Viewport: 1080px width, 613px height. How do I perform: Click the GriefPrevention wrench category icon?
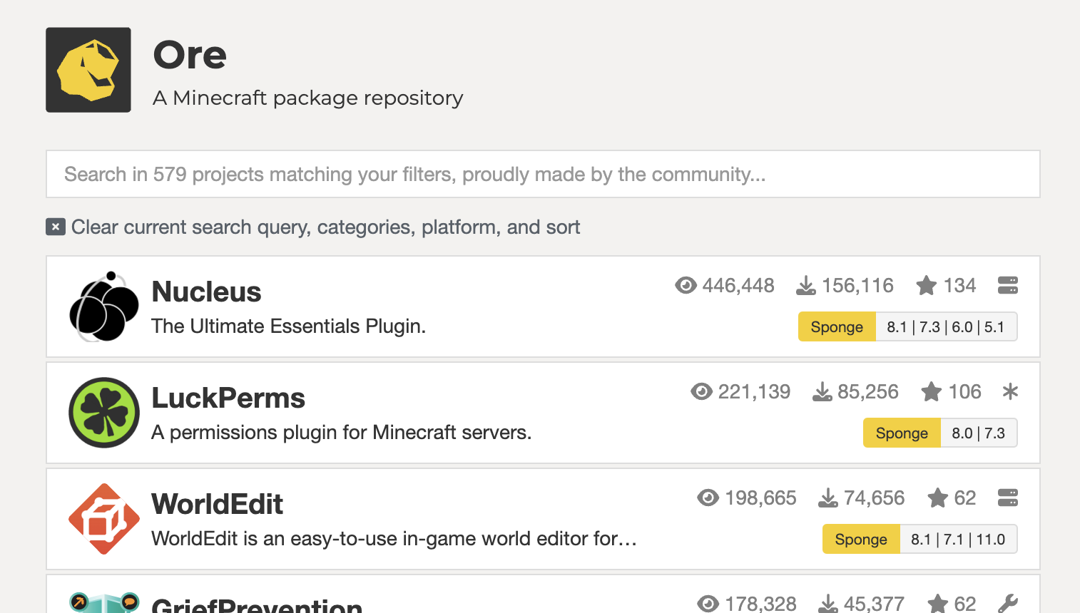coord(1008,604)
